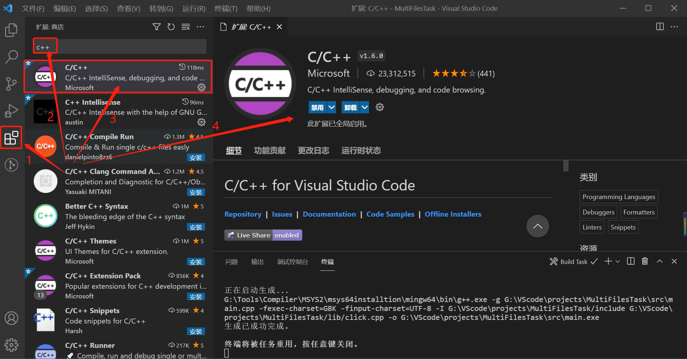Open uninstall dropdown arrow next to 卸载
687x359 pixels.
pyautogui.click(x=365, y=107)
